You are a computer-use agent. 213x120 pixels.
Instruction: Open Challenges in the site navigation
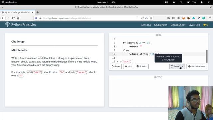(x=161, y=25)
